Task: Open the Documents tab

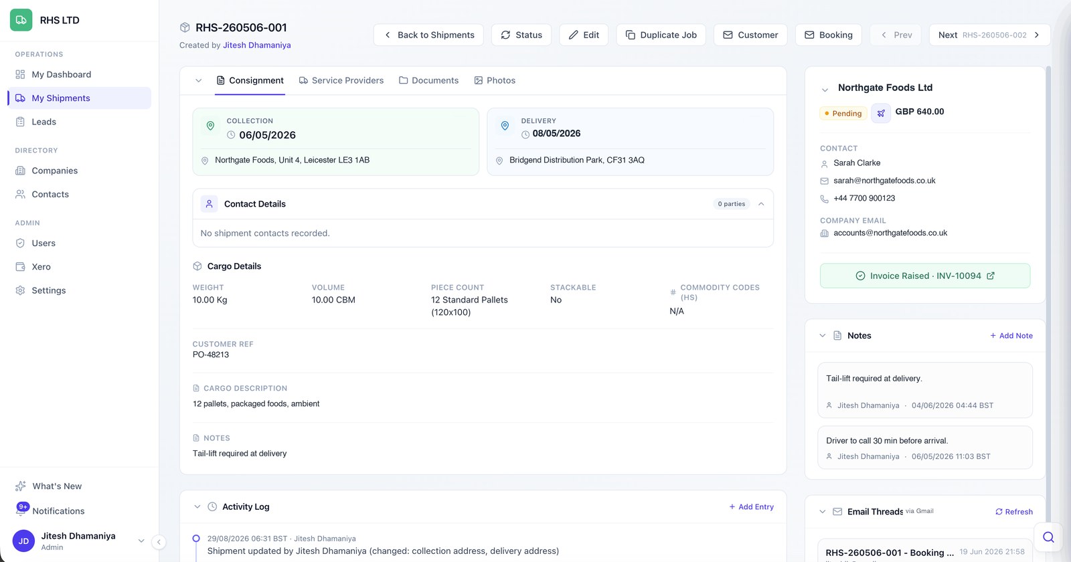Action: point(429,81)
